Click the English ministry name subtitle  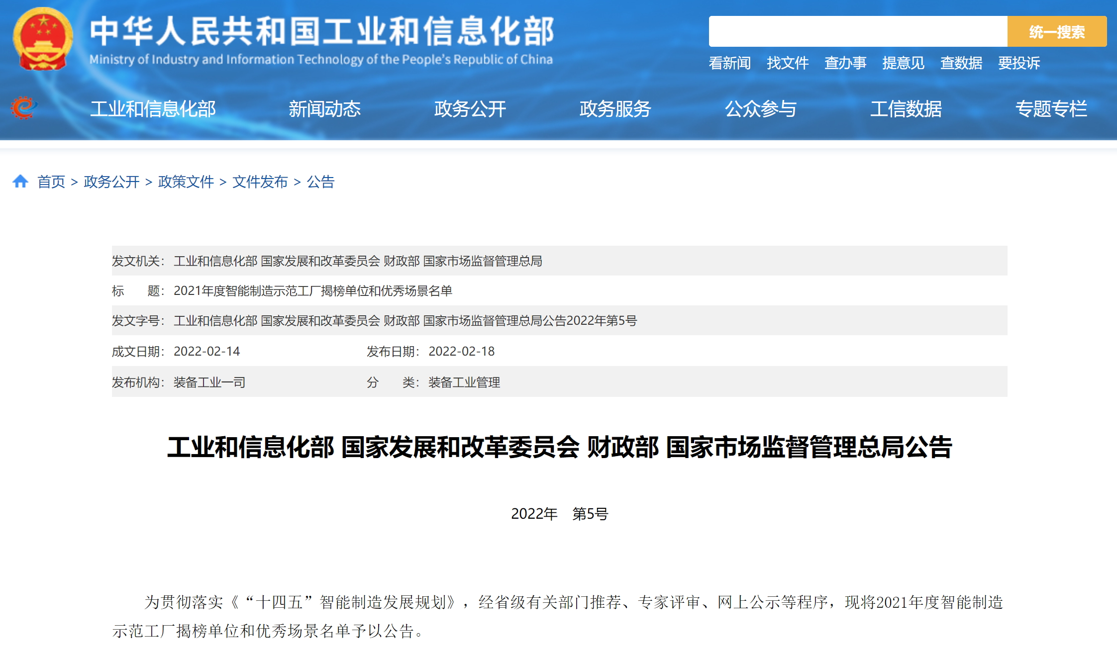(x=321, y=59)
